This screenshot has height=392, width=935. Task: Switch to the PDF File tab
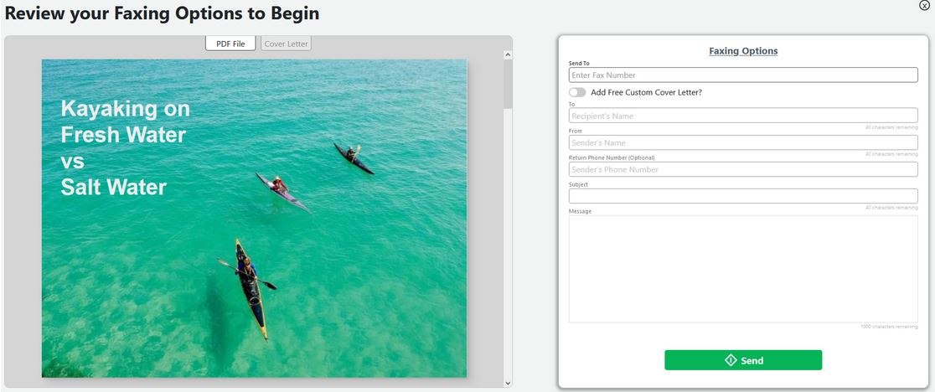coord(230,44)
